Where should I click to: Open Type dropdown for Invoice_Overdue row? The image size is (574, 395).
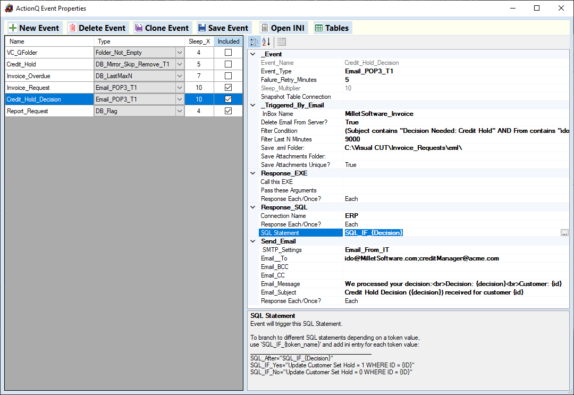[180, 76]
